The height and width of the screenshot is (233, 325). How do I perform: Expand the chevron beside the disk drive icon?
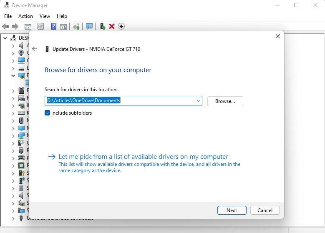[x=13, y=68]
